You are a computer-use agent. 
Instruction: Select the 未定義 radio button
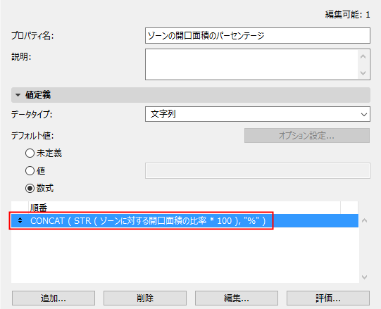point(30,153)
